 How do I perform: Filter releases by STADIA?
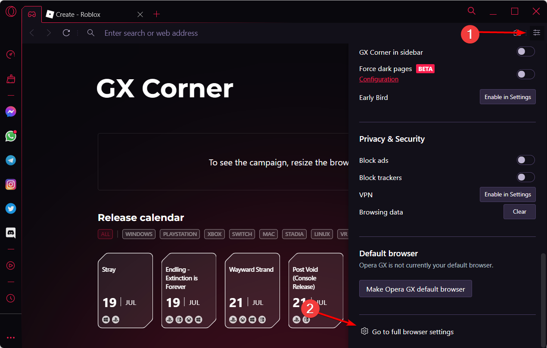(295, 234)
